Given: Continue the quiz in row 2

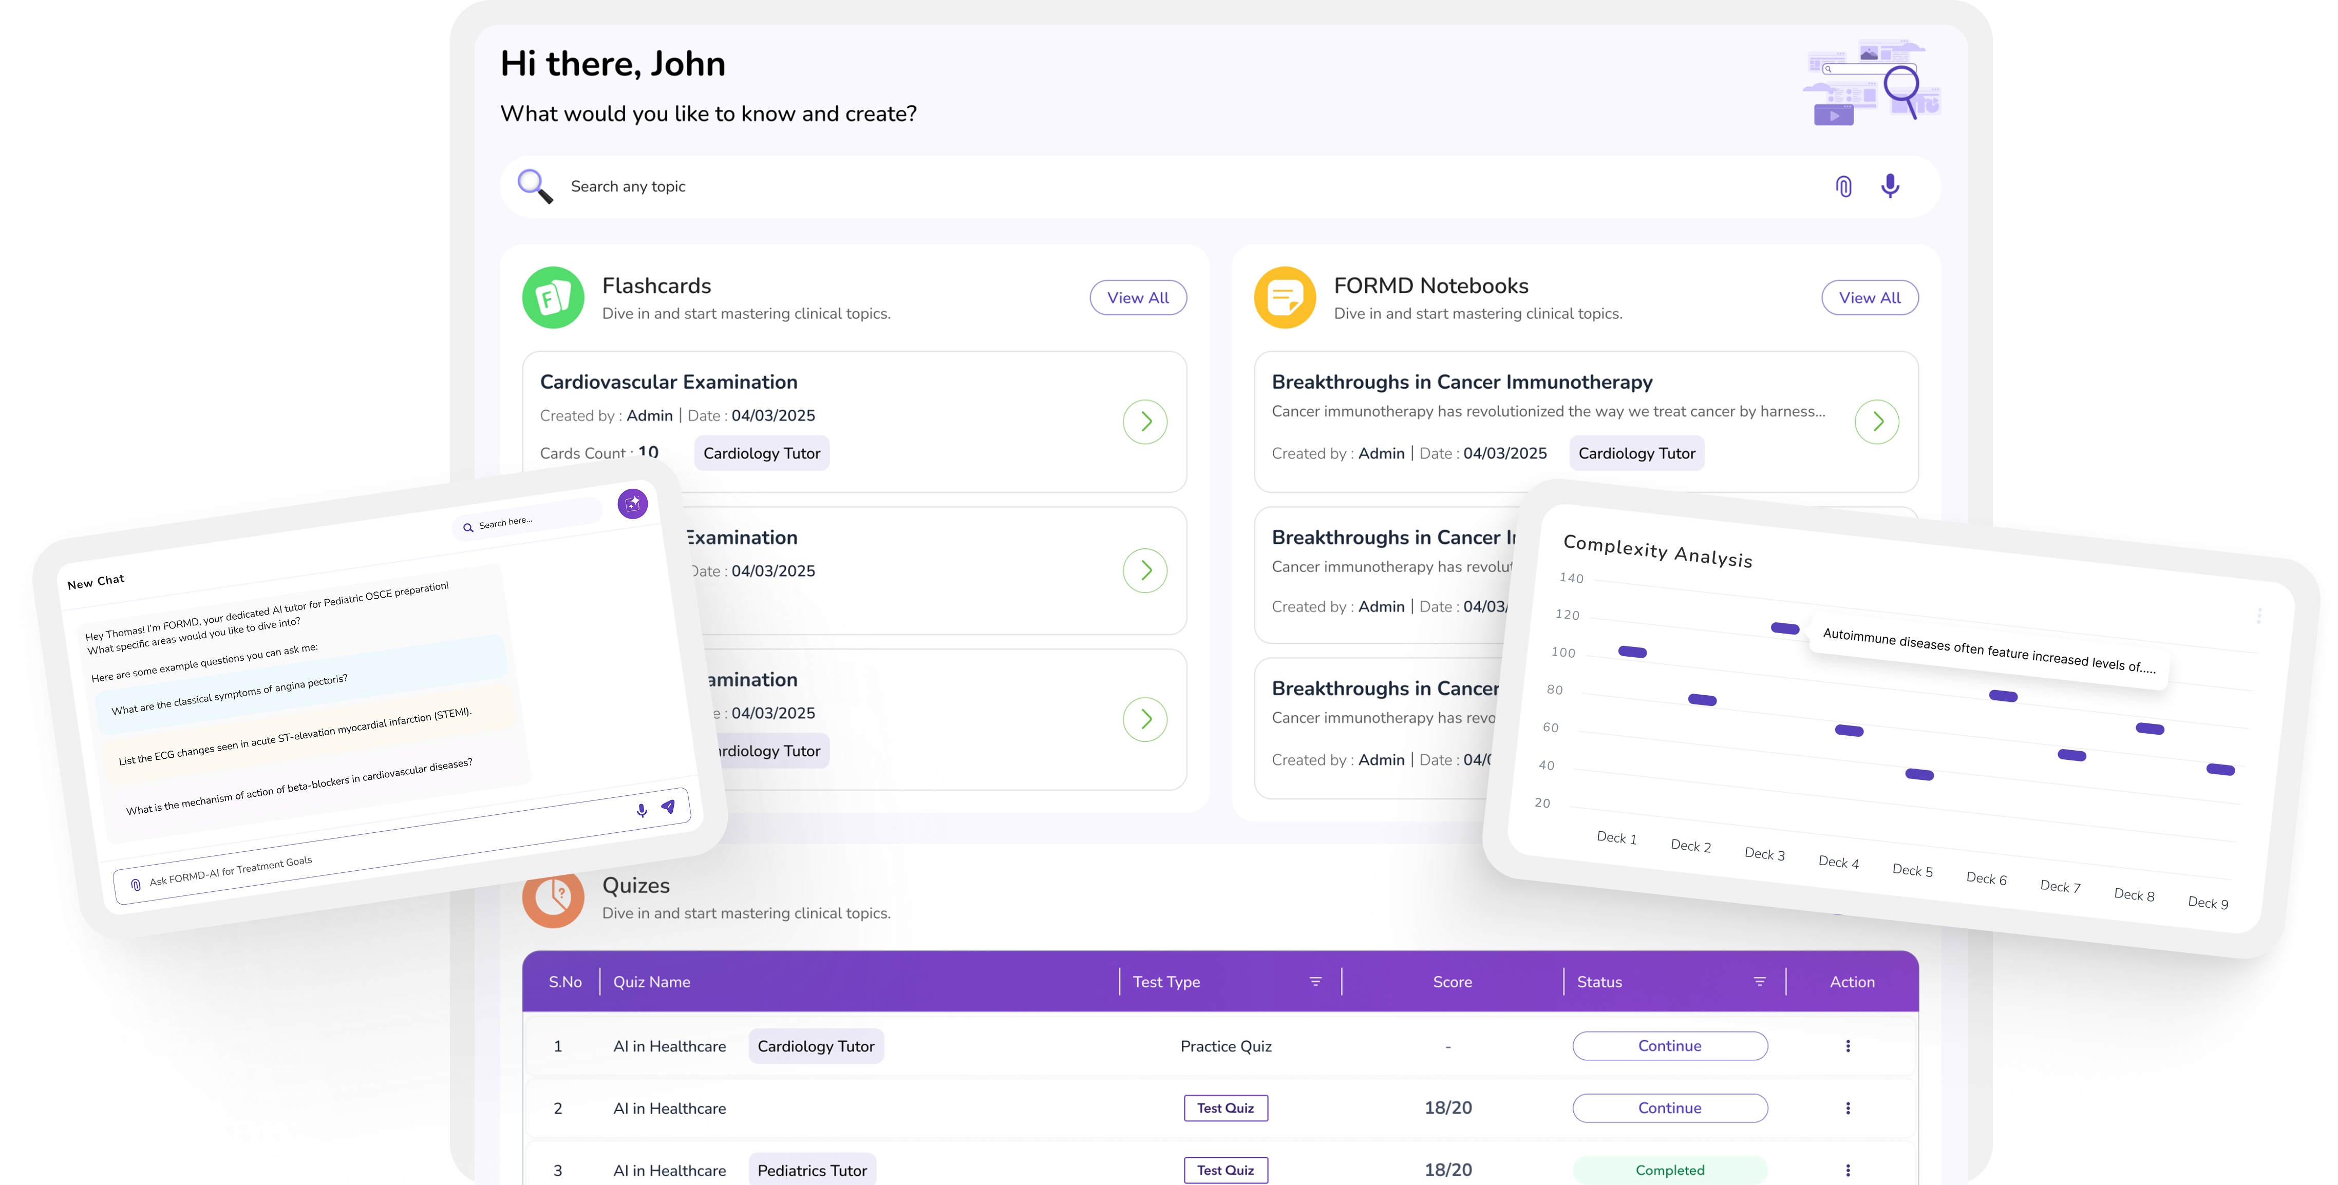Looking at the screenshot, I should point(1670,1108).
